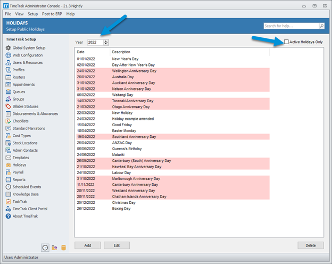Click the clock button at sidebar bottom
332x264 pixels.
[x=45, y=247]
